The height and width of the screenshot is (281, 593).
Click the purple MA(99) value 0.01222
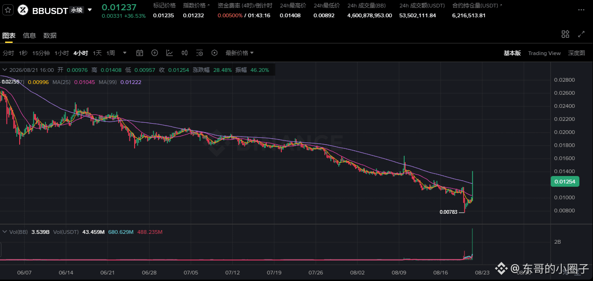coord(131,82)
